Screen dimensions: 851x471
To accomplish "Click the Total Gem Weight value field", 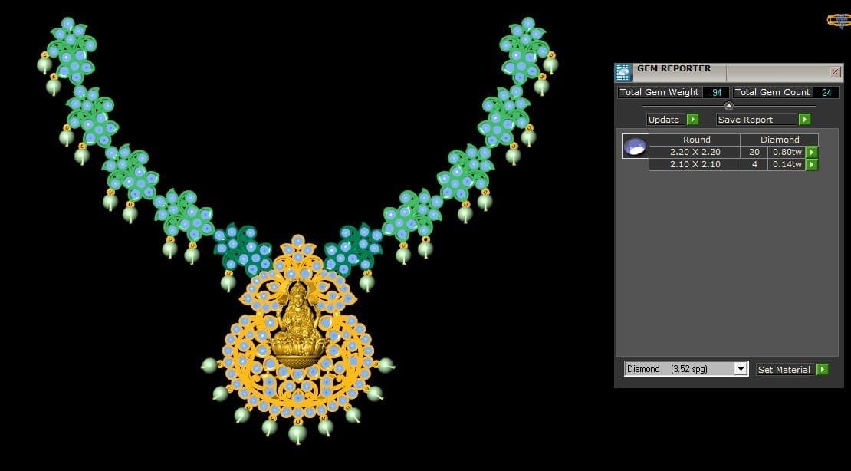I will click(715, 92).
